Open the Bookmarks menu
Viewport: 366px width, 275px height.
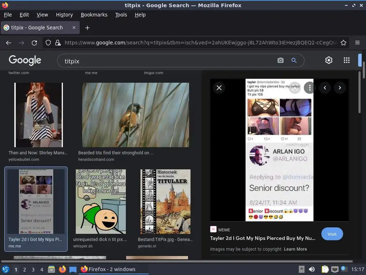(94, 15)
